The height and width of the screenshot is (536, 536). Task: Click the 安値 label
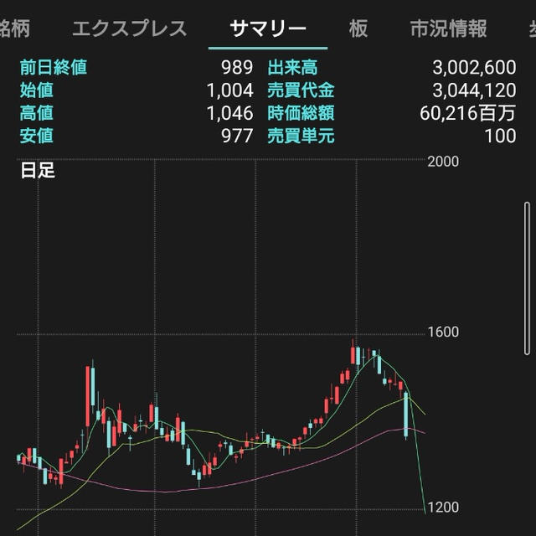37,136
